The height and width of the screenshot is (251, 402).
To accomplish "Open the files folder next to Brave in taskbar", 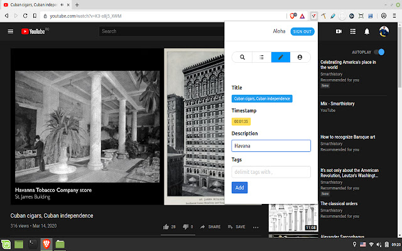I will [x=60, y=244].
